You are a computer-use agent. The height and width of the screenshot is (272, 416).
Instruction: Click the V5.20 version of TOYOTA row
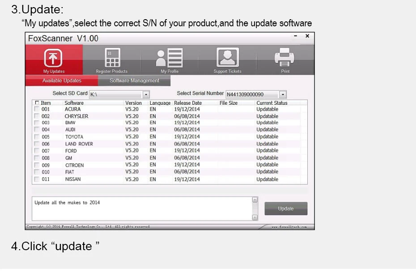click(132, 136)
